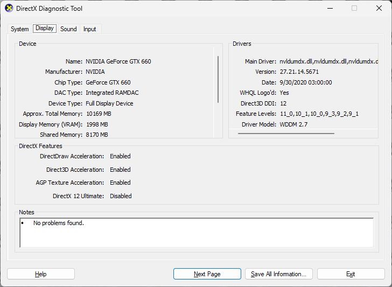392x287 pixels.
Task: Click Save All Information button
Action: pyautogui.click(x=278, y=274)
